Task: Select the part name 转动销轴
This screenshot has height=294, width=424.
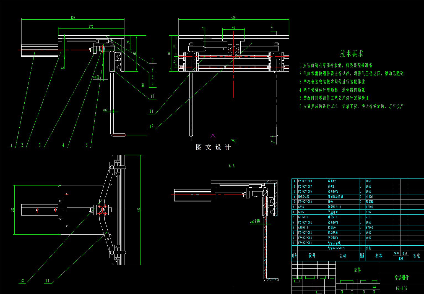Action: 332,233
